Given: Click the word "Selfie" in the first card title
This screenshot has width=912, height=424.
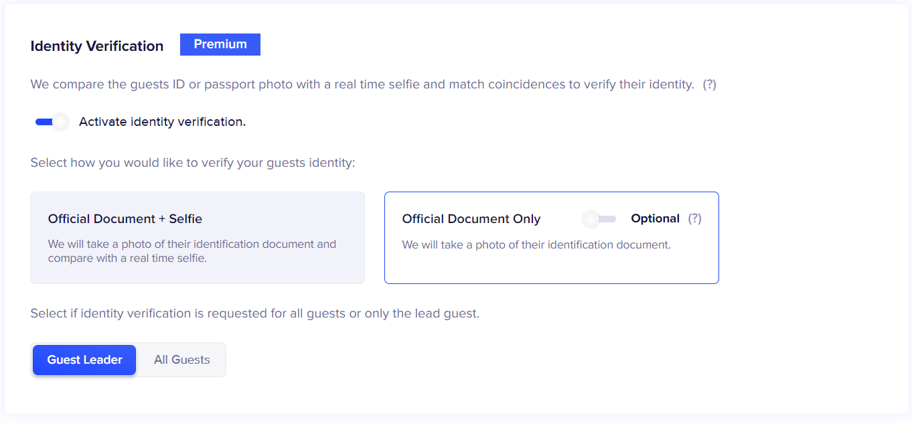Looking at the screenshot, I should click(x=185, y=219).
